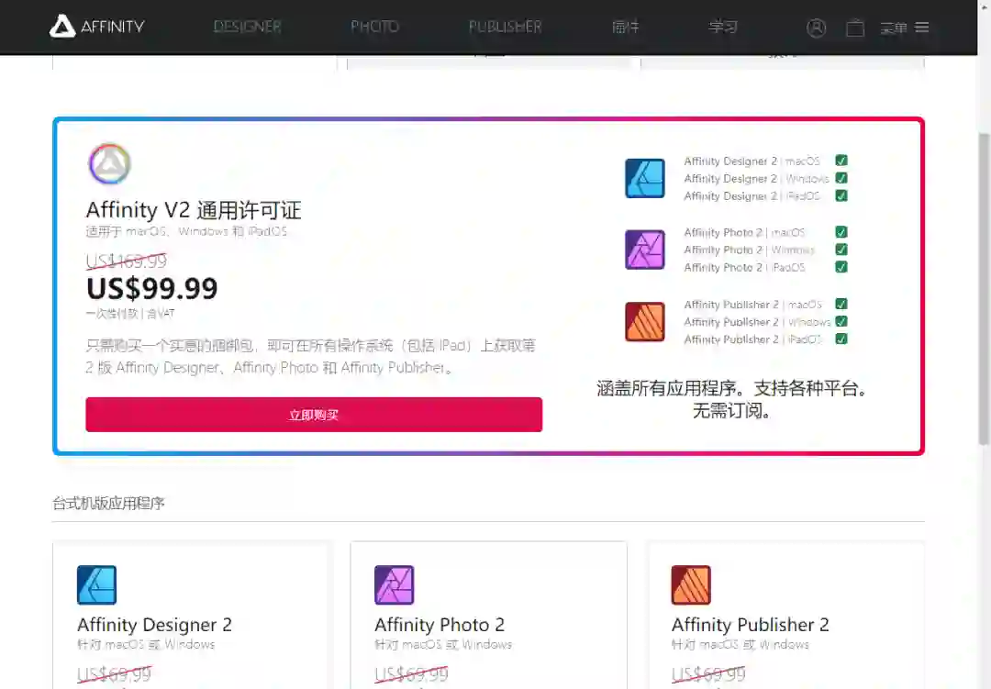Click the Affinity Designer 2 desktop card icon
This screenshot has height=689, width=991.
96,584
